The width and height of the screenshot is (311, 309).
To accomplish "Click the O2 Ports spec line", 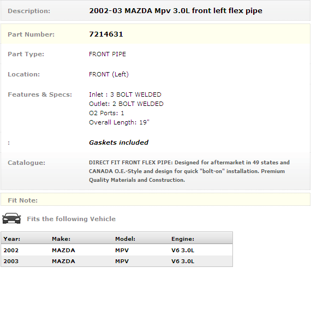I will click(x=106, y=113).
